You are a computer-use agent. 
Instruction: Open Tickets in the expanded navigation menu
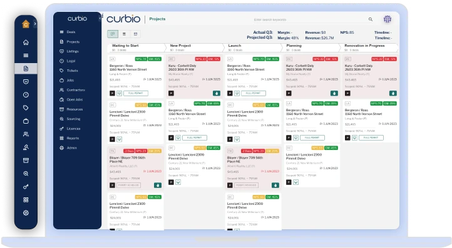point(69,71)
